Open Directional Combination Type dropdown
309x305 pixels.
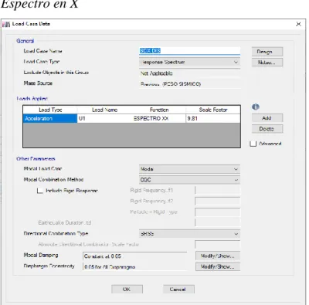[189, 234]
